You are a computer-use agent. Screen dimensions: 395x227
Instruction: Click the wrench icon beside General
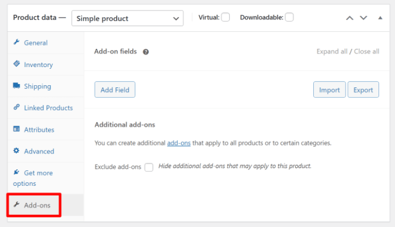(16, 43)
